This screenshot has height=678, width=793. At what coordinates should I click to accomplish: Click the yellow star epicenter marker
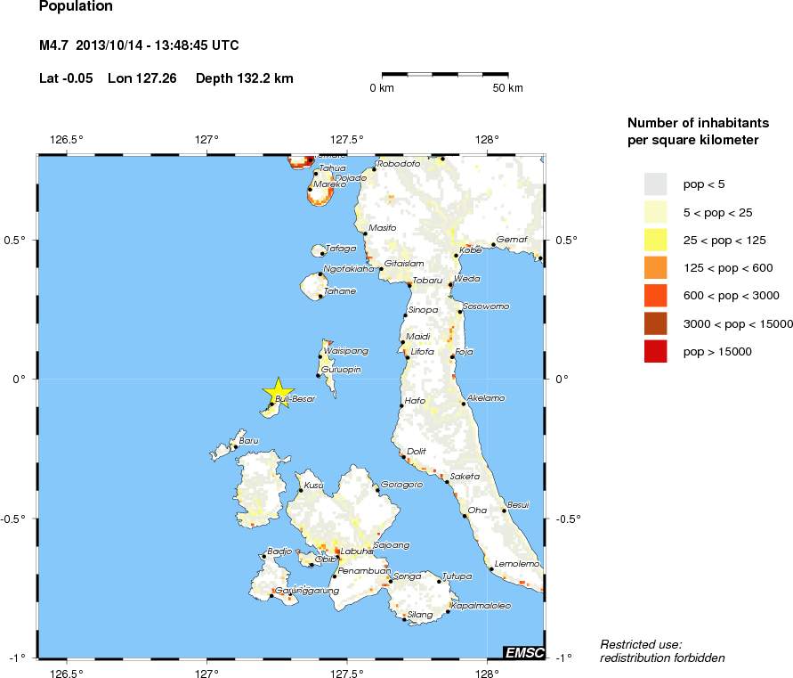pos(279,390)
